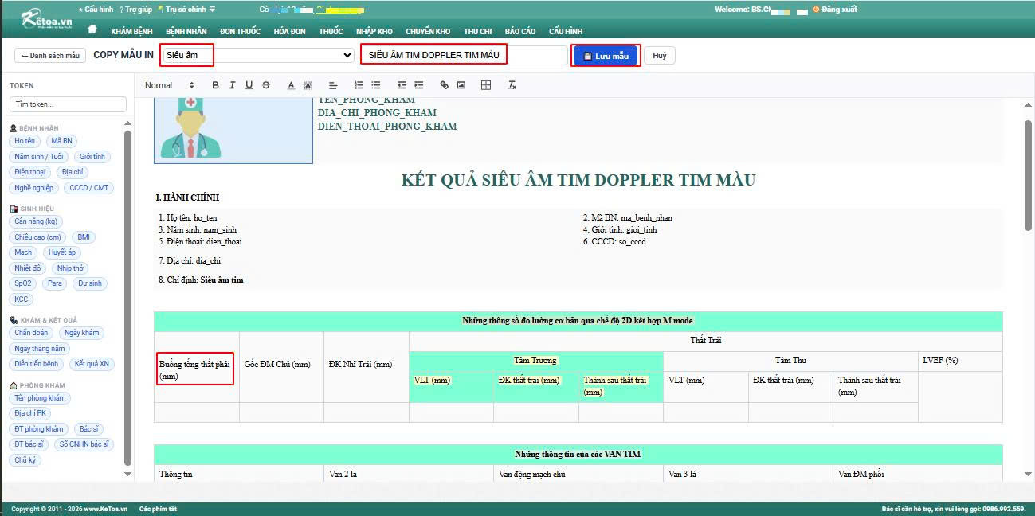
Task: Click the Huỷ cancel button
Action: tap(660, 56)
